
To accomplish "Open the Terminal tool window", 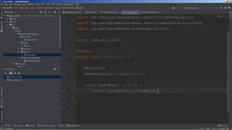I will [30, 126].
